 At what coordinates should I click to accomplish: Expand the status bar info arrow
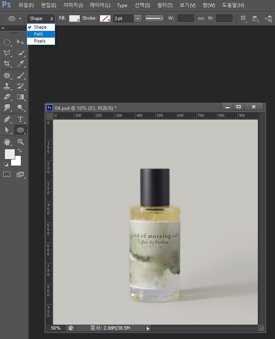coord(148,328)
